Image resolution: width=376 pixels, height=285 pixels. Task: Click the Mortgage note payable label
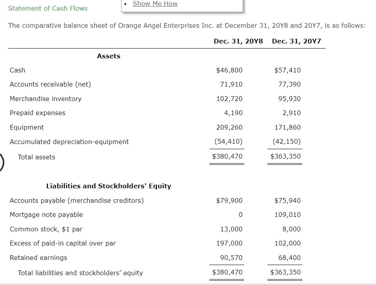point(46,215)
